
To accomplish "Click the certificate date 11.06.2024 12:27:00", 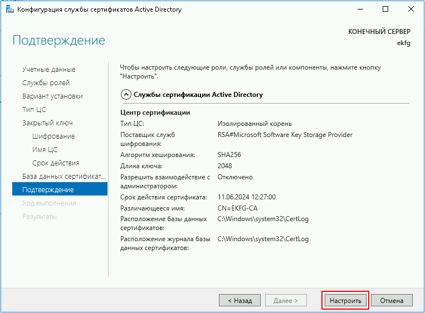I will [246, 197].
